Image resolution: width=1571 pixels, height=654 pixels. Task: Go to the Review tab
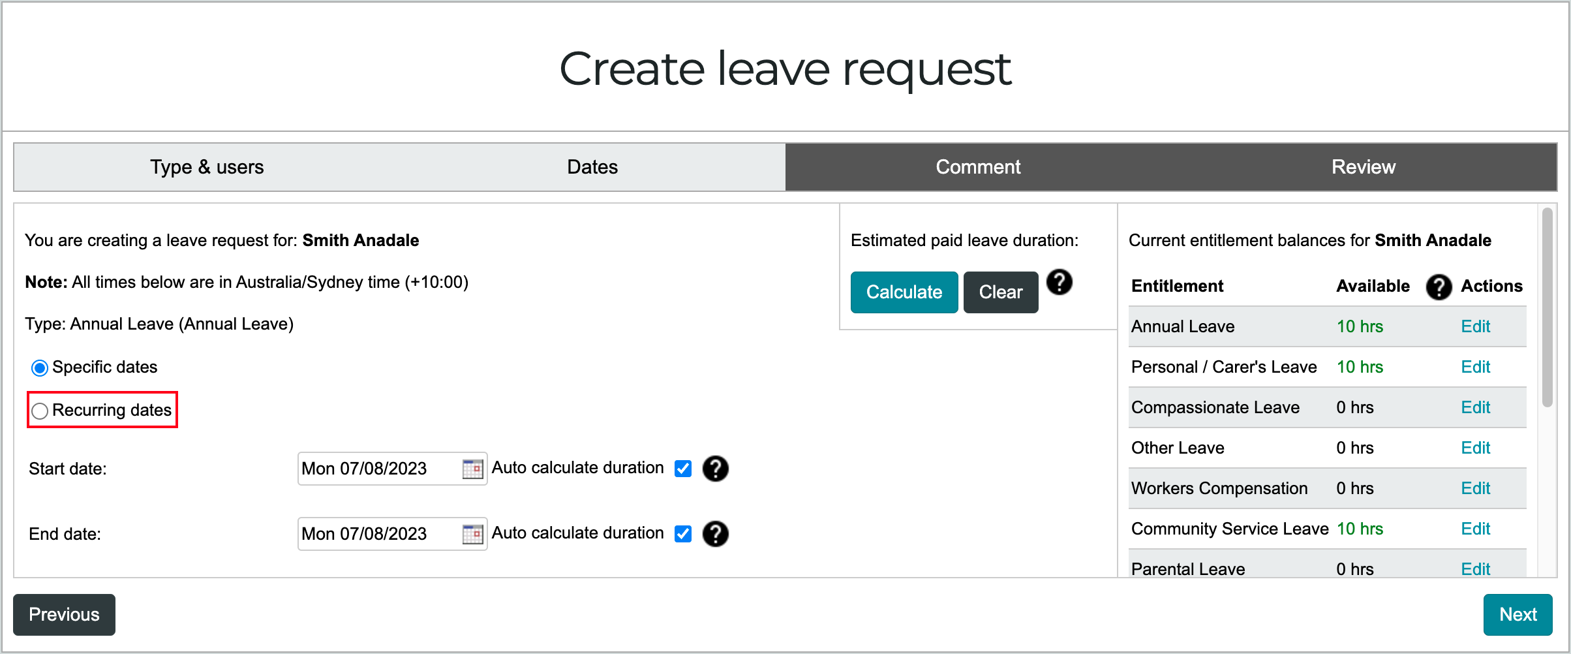pyautogui.click(x=1364, y=167)
